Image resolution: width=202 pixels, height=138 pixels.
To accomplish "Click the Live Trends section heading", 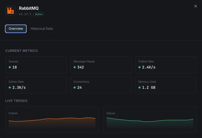I will 16,101.
